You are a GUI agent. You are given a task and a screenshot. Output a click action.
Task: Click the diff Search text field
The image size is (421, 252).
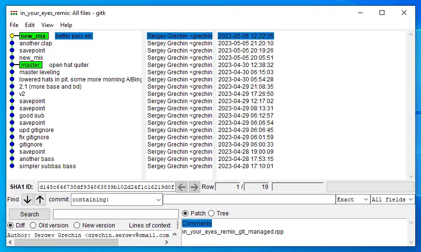tap(116, 214)
